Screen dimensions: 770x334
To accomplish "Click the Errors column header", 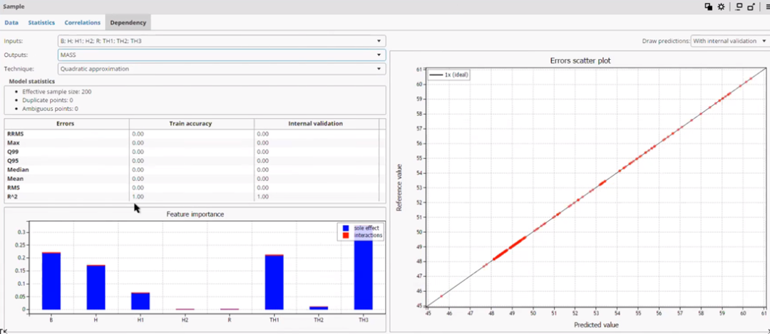I will [66, 124].
